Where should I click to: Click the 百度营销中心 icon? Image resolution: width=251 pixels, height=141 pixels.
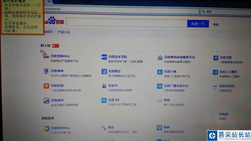[46, 56]
